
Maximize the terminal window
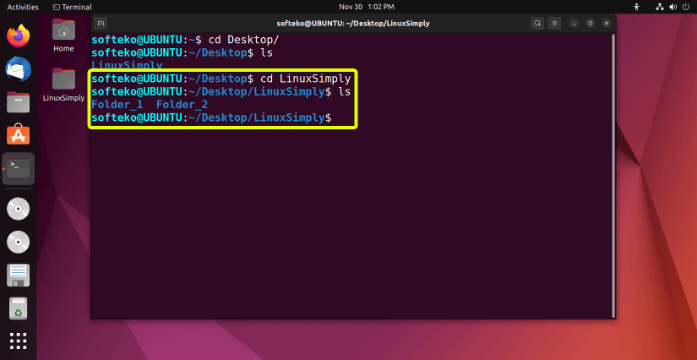click(x=591, y=23)
